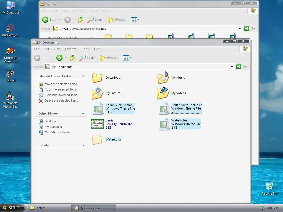Click the Go button in My Documents

[x=242, y=67]
